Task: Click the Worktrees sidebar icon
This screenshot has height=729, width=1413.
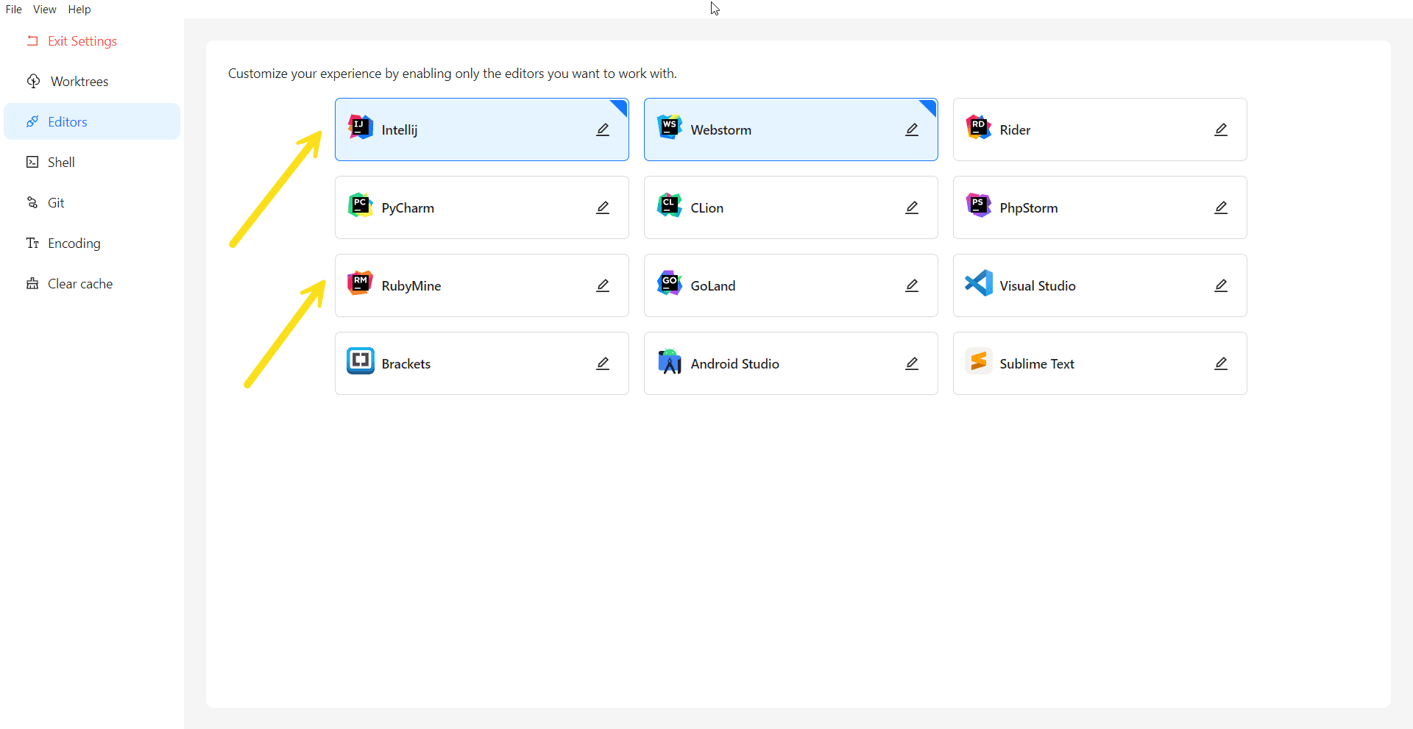Action: point(33,81)
